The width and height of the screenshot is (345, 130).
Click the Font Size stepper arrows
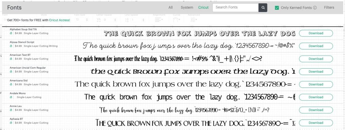tap(87, 20)
